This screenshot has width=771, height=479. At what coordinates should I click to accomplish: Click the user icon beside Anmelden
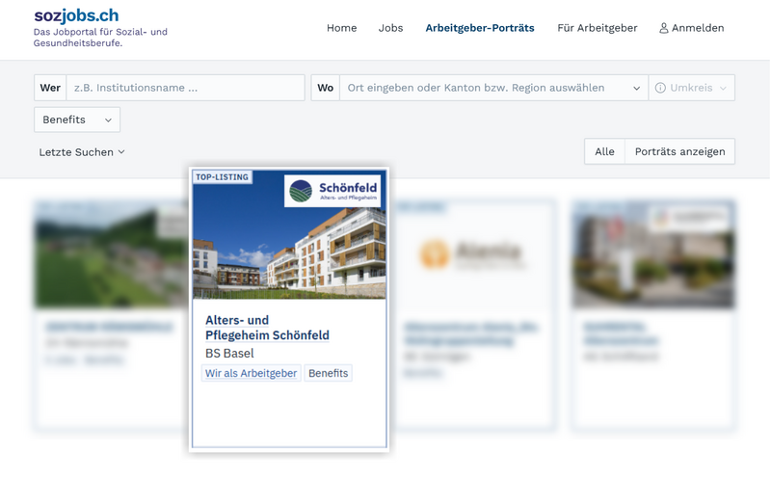[663, 29]
